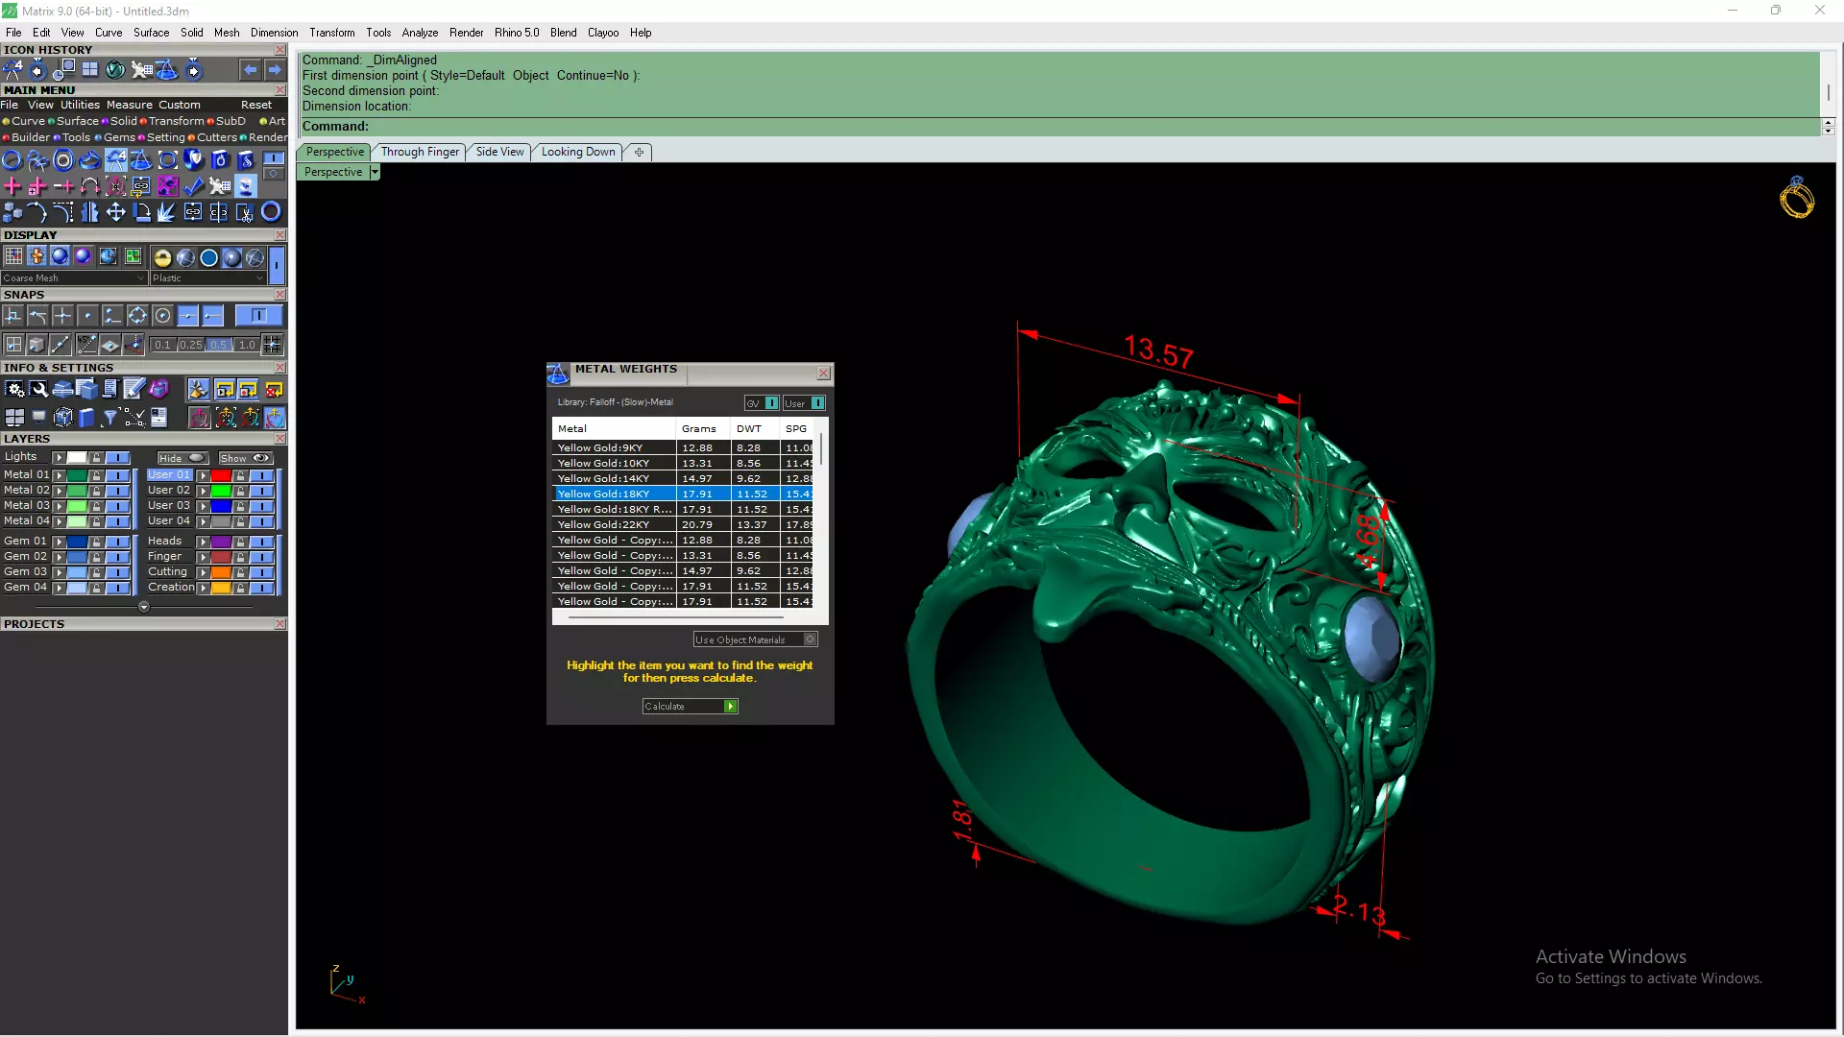The image size is (1844, 1037).
Task: Open the Dimension menu
Action: pos(274,33)
